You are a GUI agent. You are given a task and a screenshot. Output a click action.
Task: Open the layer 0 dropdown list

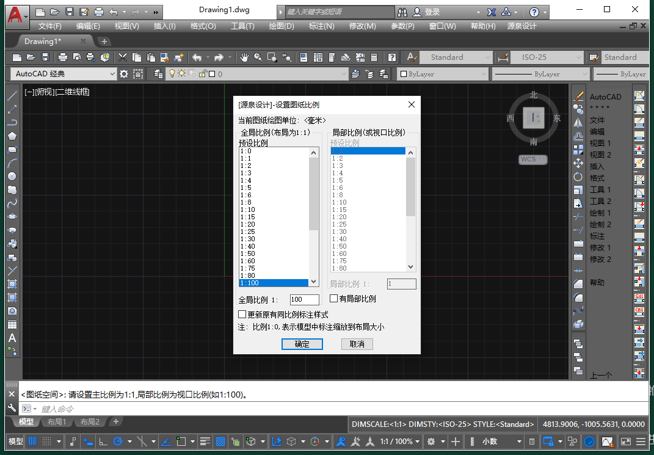[x=258, y=74]
